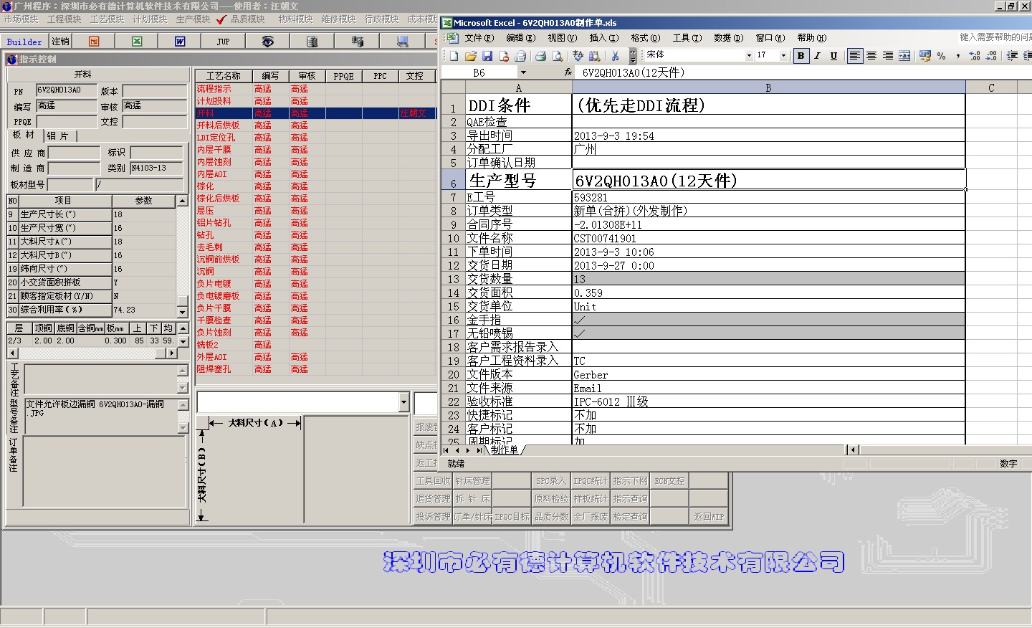Open the 格式(O) menu in Excel
The height and width of the screenshot is (628, 1032).
pyautogui.click(x=645, y=38)
